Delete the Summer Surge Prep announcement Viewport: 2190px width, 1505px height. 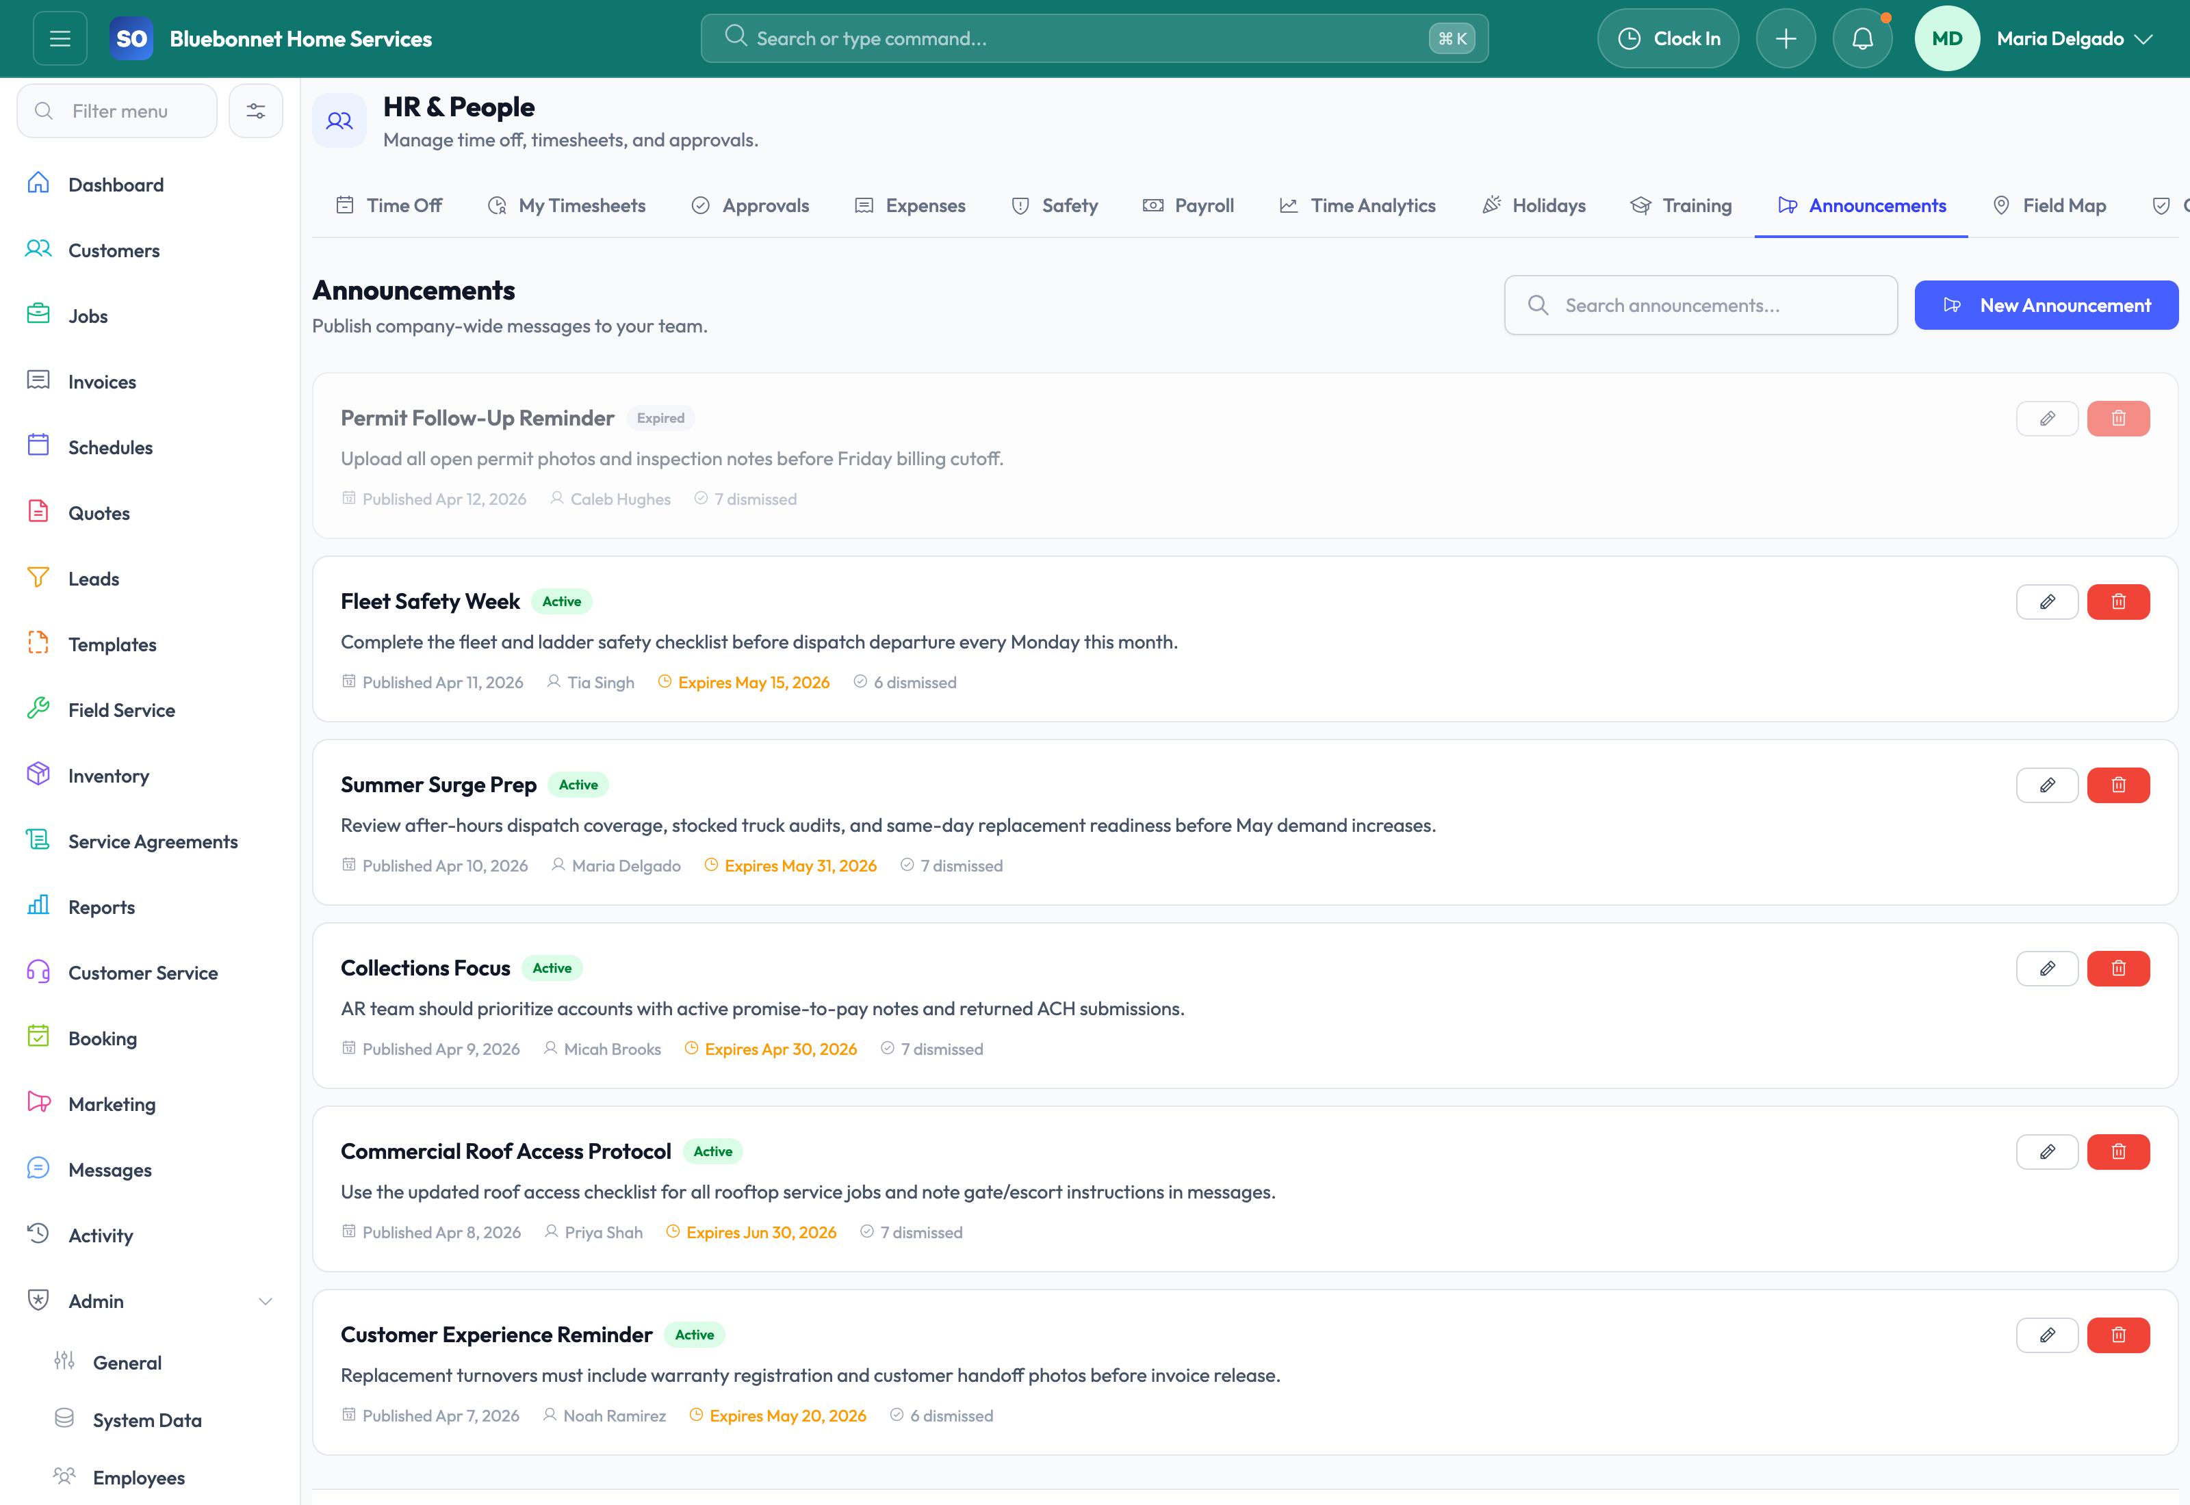point(2118,785)
